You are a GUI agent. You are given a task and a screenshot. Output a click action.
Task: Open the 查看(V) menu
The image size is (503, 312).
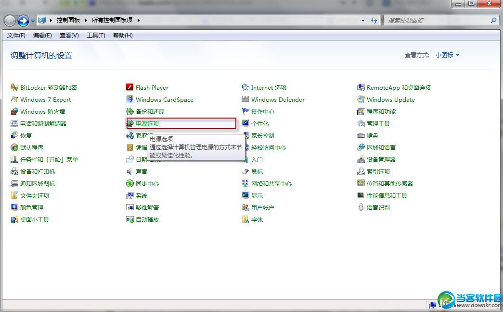tap(69, 36)
